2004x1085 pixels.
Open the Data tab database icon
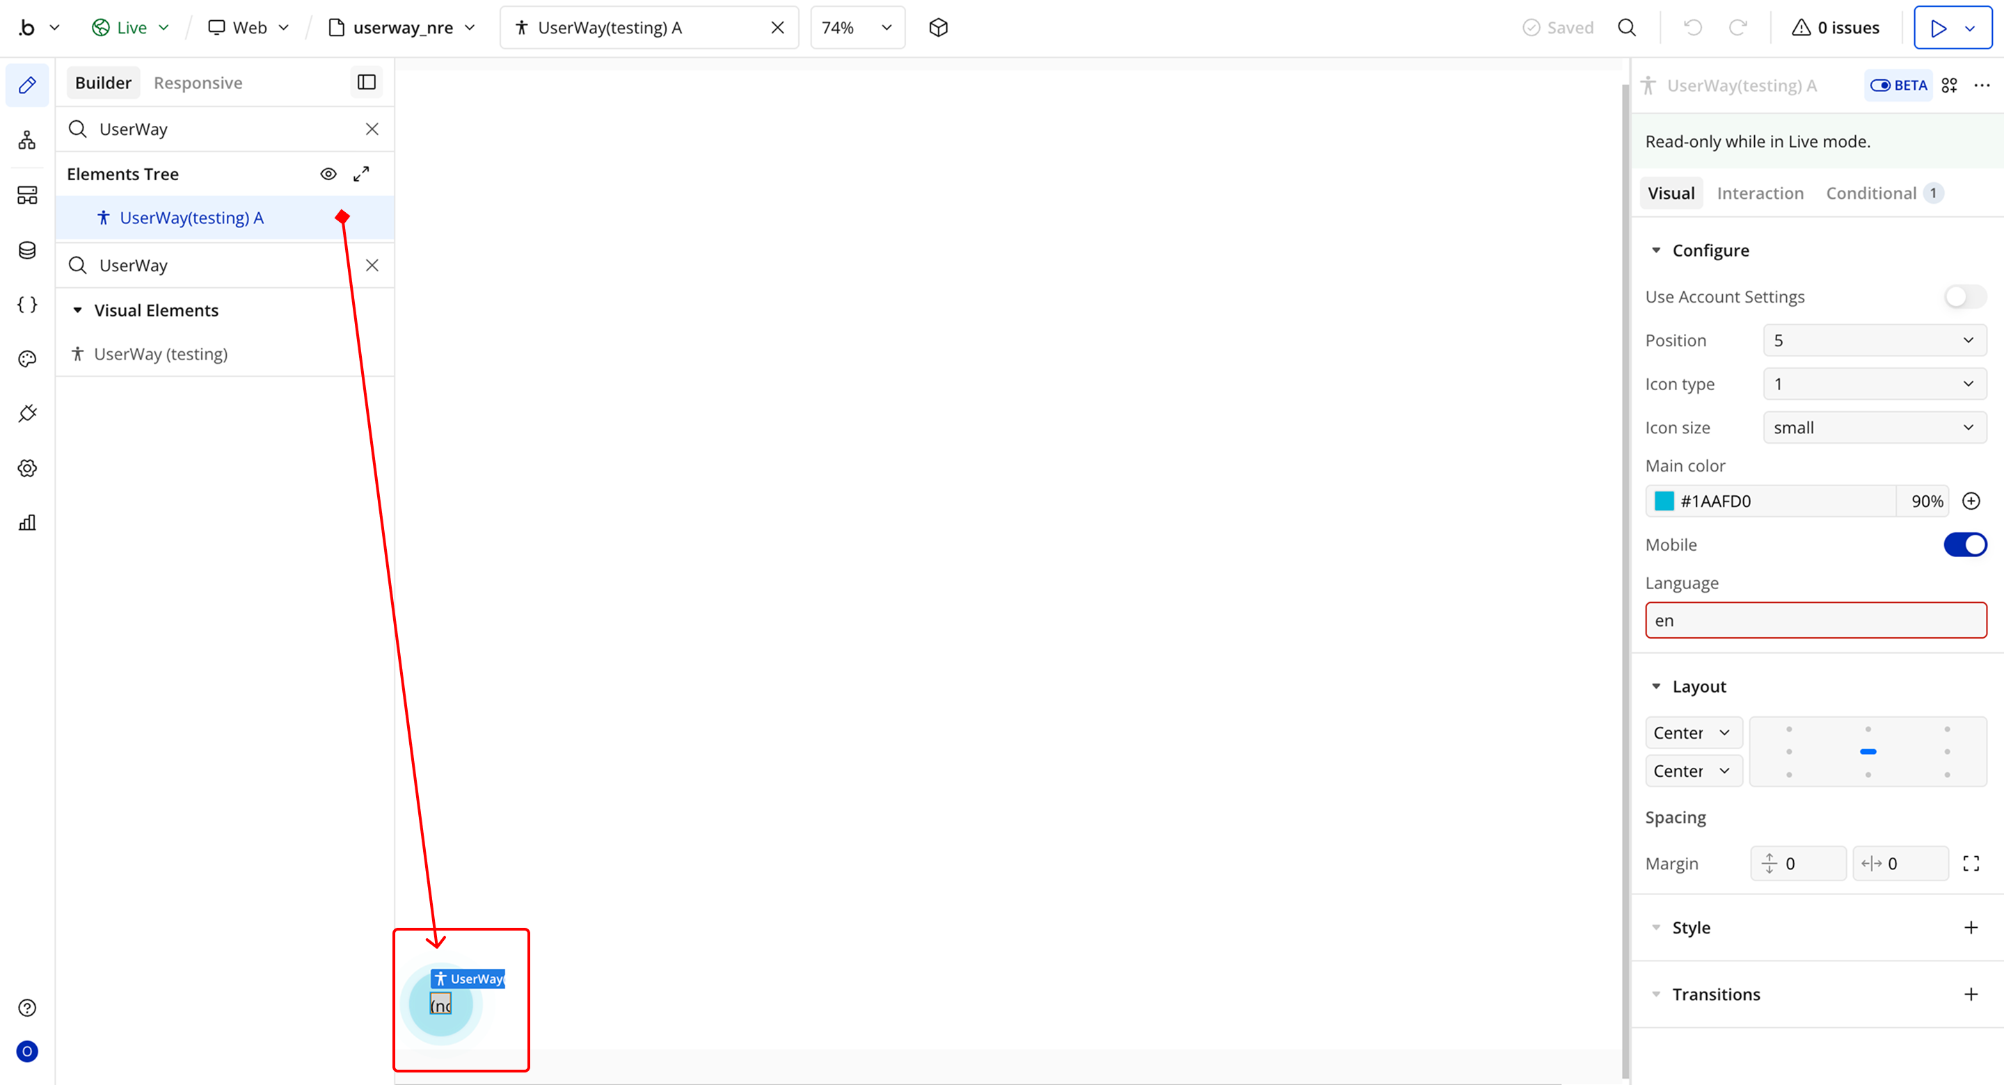tap(27, 250)
